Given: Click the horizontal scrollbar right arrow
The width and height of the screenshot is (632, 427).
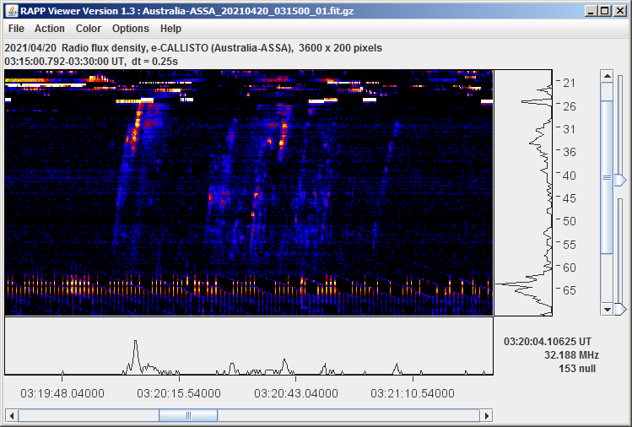Looking at the screenshot, I should pos(487,415).
